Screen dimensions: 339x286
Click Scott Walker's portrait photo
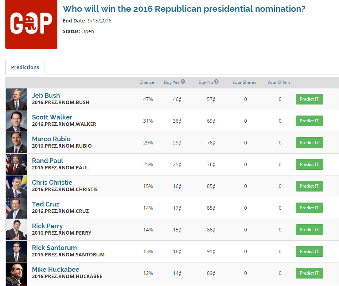pyautogui.click(x=16, y=121)
